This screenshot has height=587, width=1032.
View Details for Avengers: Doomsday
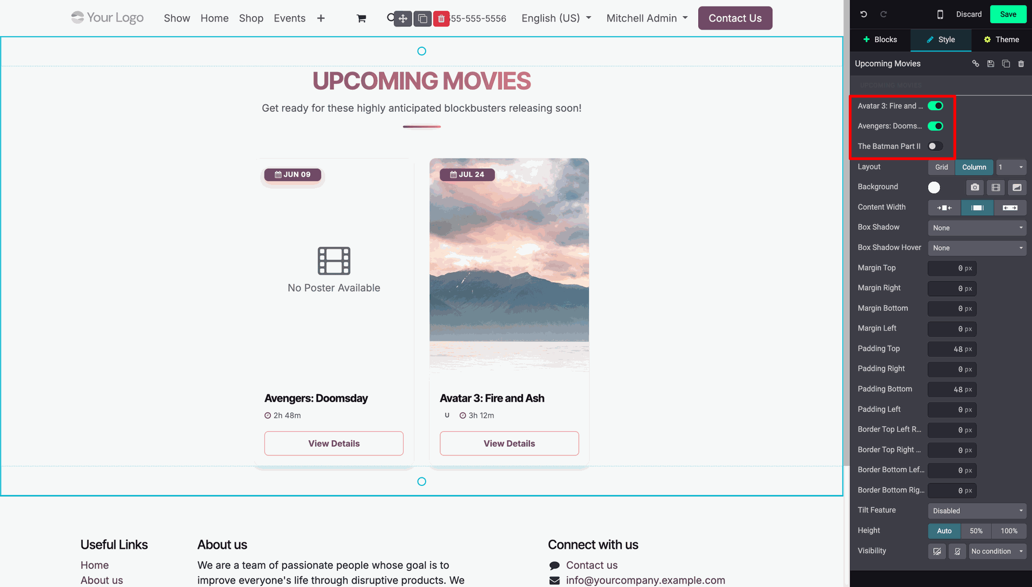tap(334, 443)
